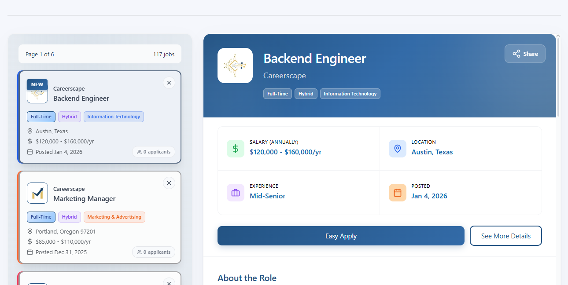
Task: Click the Marketing Manager company logo thumbnail
Action: point(37,193)
